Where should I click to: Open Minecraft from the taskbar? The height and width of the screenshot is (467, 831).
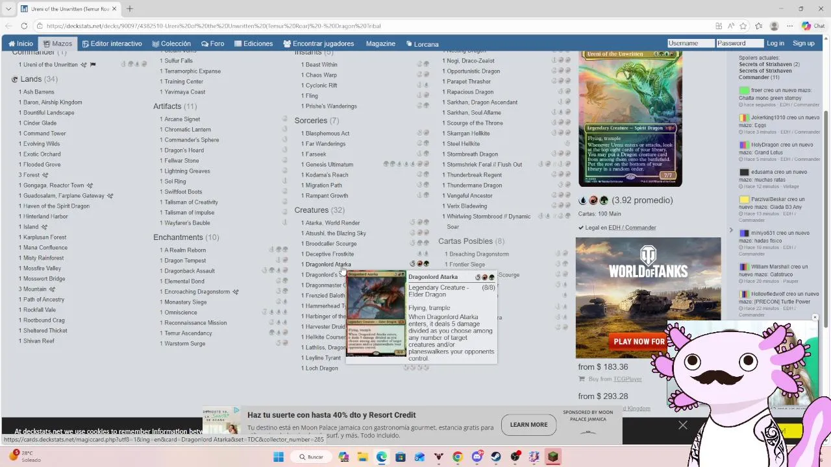[x=553, y=457]
